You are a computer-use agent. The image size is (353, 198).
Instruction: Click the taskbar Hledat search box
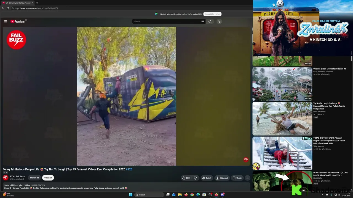click(x=149, y=195)
